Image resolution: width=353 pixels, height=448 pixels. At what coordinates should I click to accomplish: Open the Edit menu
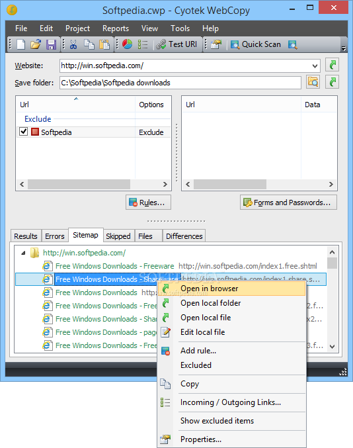(x=46, y=28)
